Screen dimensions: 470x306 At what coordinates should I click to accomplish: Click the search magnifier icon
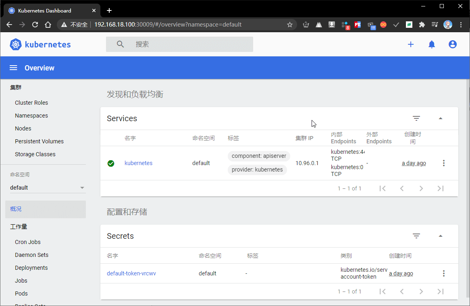[120, 44]
